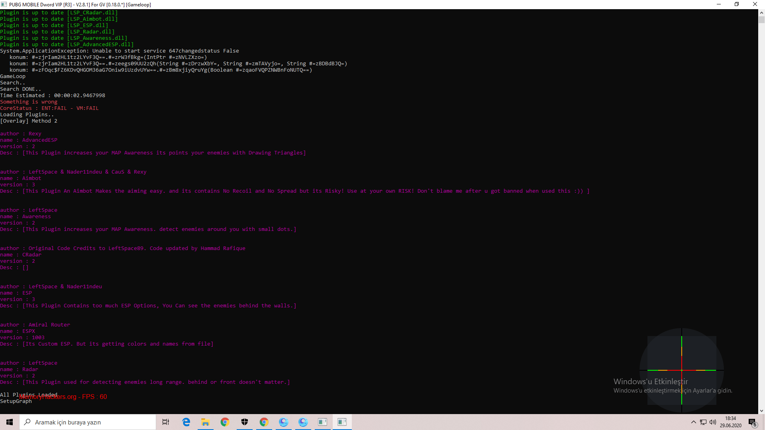Click the 'Search DONE..' line
The height and width of the screenshot is (430, 765).
click(x=21, y=89)
